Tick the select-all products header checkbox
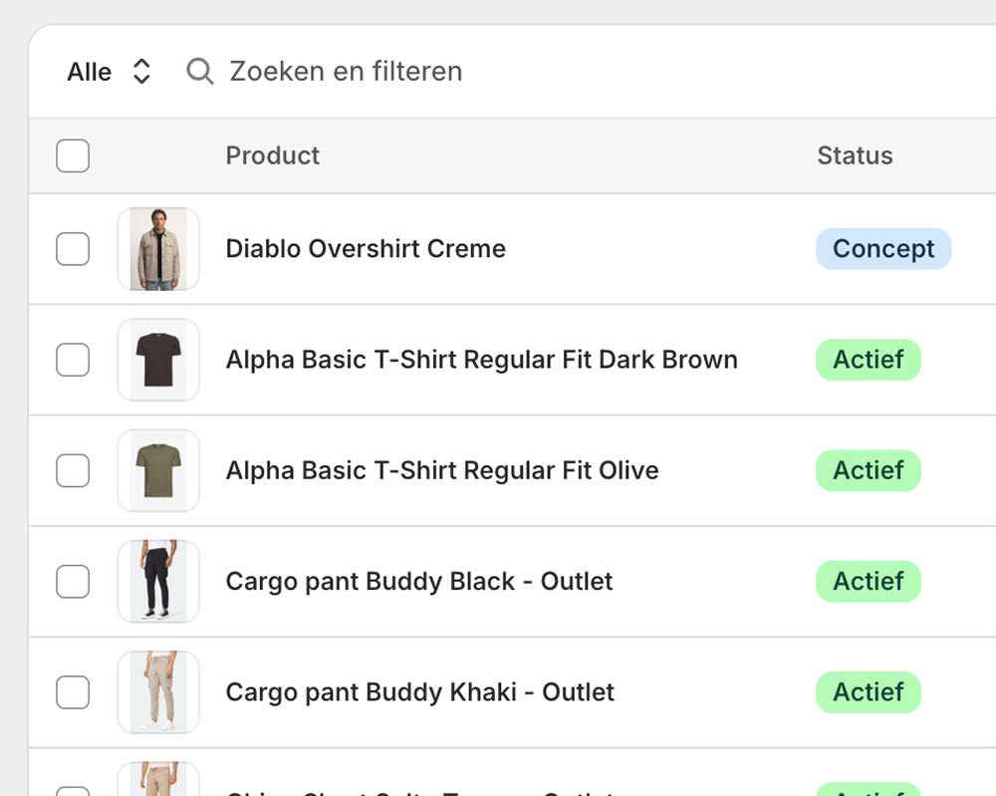Viewport: 996px width, 796px height. (73, 155)
